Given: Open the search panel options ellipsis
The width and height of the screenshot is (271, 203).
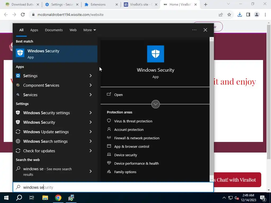Looking at the screenshot, I should click(194, 30).
